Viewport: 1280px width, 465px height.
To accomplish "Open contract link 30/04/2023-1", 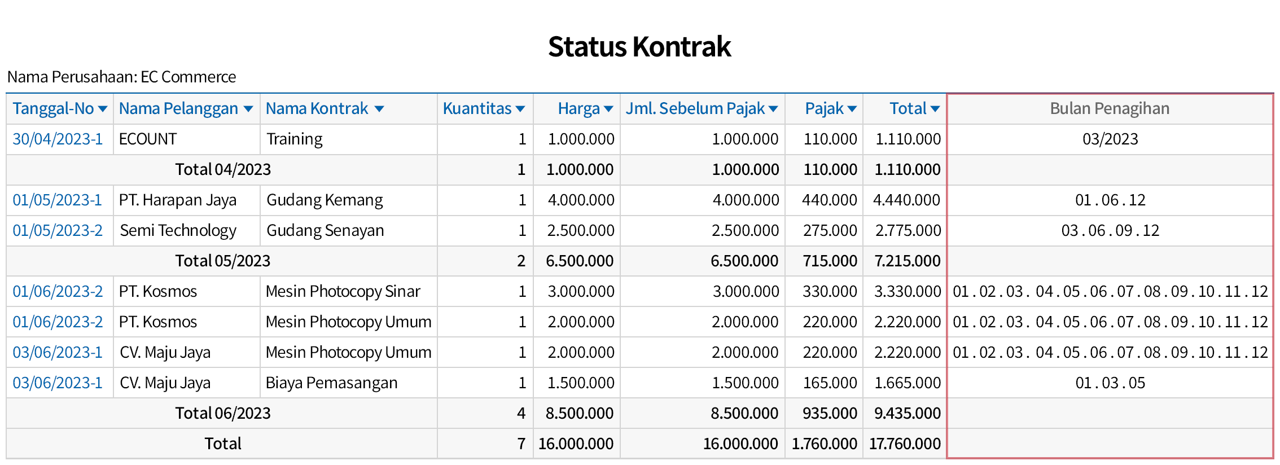I will [x=58, y=139].
